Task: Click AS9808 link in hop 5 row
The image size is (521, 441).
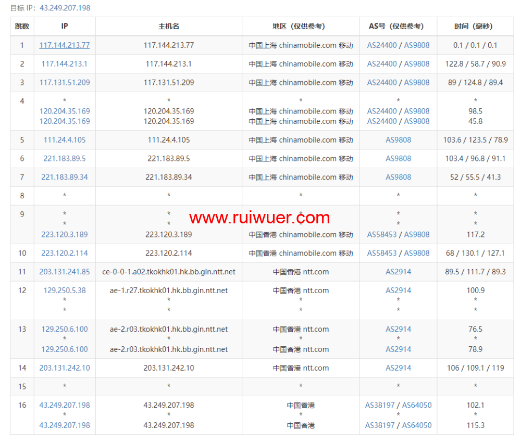Action: coord(398,140)
